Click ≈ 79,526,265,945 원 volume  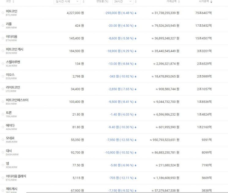(x=165, y=26)
